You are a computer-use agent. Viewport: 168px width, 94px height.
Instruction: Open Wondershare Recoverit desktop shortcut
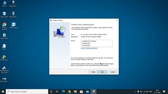pyautogui.click(x=4, y=70)
